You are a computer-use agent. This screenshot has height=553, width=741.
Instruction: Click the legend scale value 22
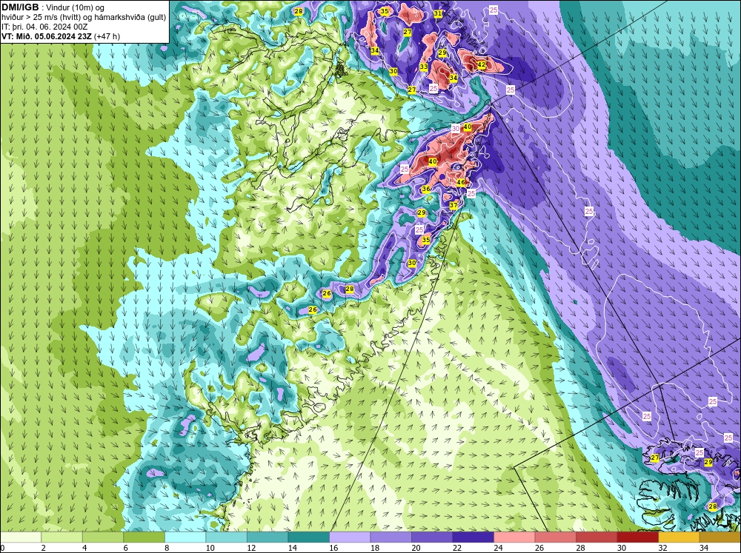point(457,548)
